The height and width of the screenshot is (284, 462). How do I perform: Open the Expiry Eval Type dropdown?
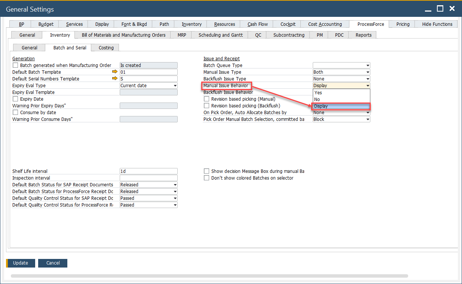[174, 85]
